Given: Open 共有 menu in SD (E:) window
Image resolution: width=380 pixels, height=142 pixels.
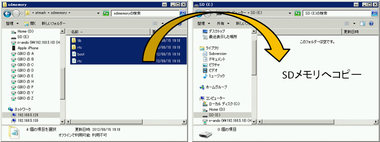Looking at the screenshot, I should [223, 24].
